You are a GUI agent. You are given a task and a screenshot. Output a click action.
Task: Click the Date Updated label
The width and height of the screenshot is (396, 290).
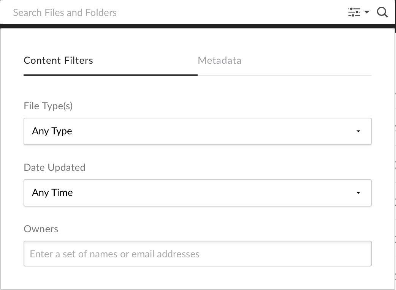[x=54, y=167]
